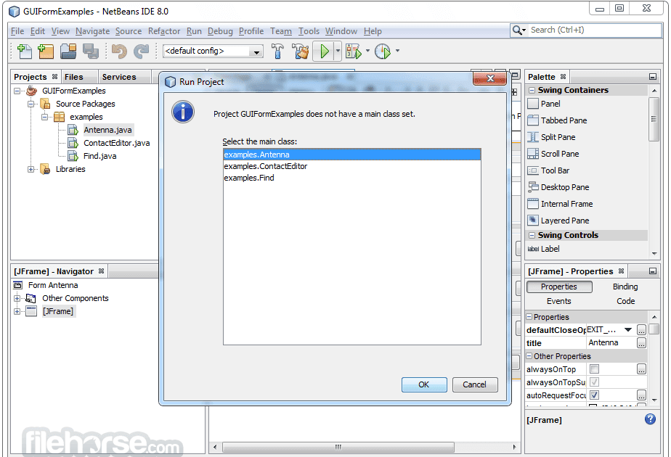Switch to the Files tab

[x=73, y=77]
